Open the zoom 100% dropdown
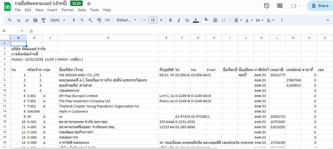The image size is (333, 149). pos(58,20)
